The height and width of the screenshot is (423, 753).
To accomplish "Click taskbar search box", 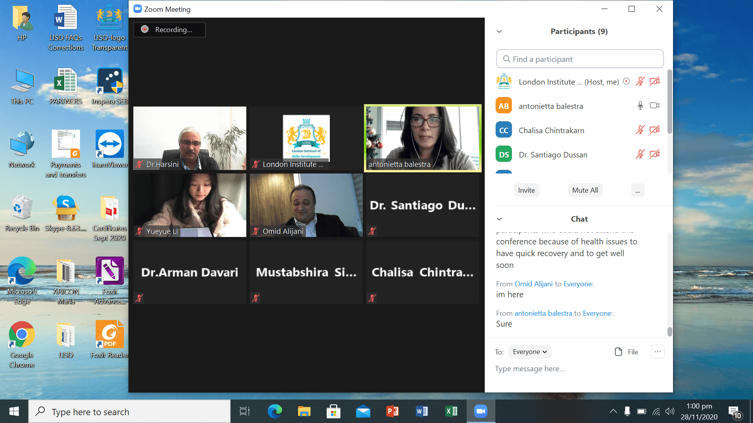I will coord(129,412).
